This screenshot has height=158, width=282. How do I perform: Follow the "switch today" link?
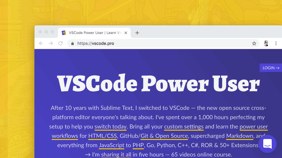click(x=110, y=127)
